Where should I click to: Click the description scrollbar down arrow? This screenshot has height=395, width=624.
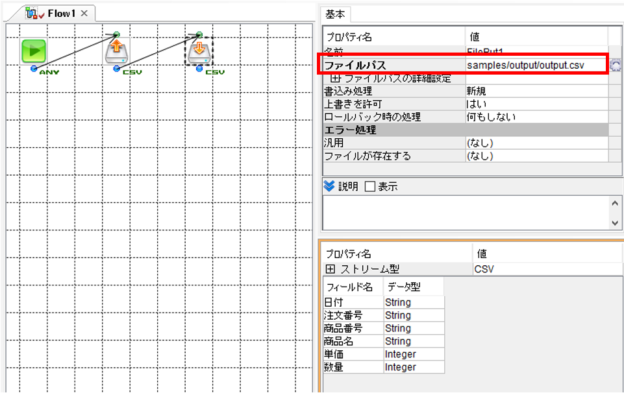[x=615, y=223]
